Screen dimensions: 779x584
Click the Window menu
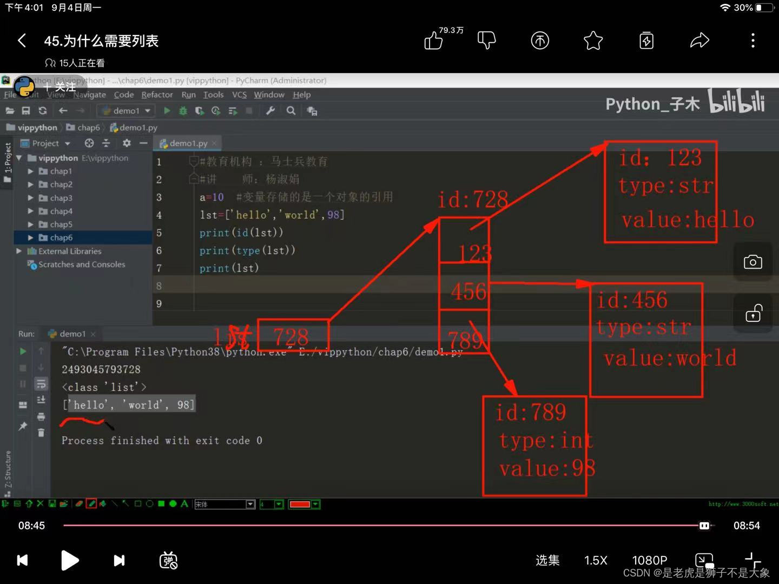point(269,95)
